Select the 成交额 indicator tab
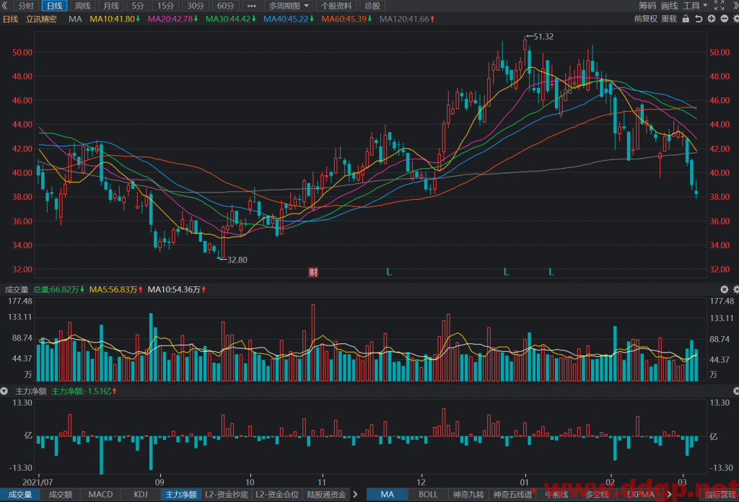The width and height of the screenshot is (739, 502). click(61, 495)
